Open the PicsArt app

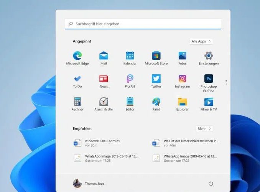point(130,81)
